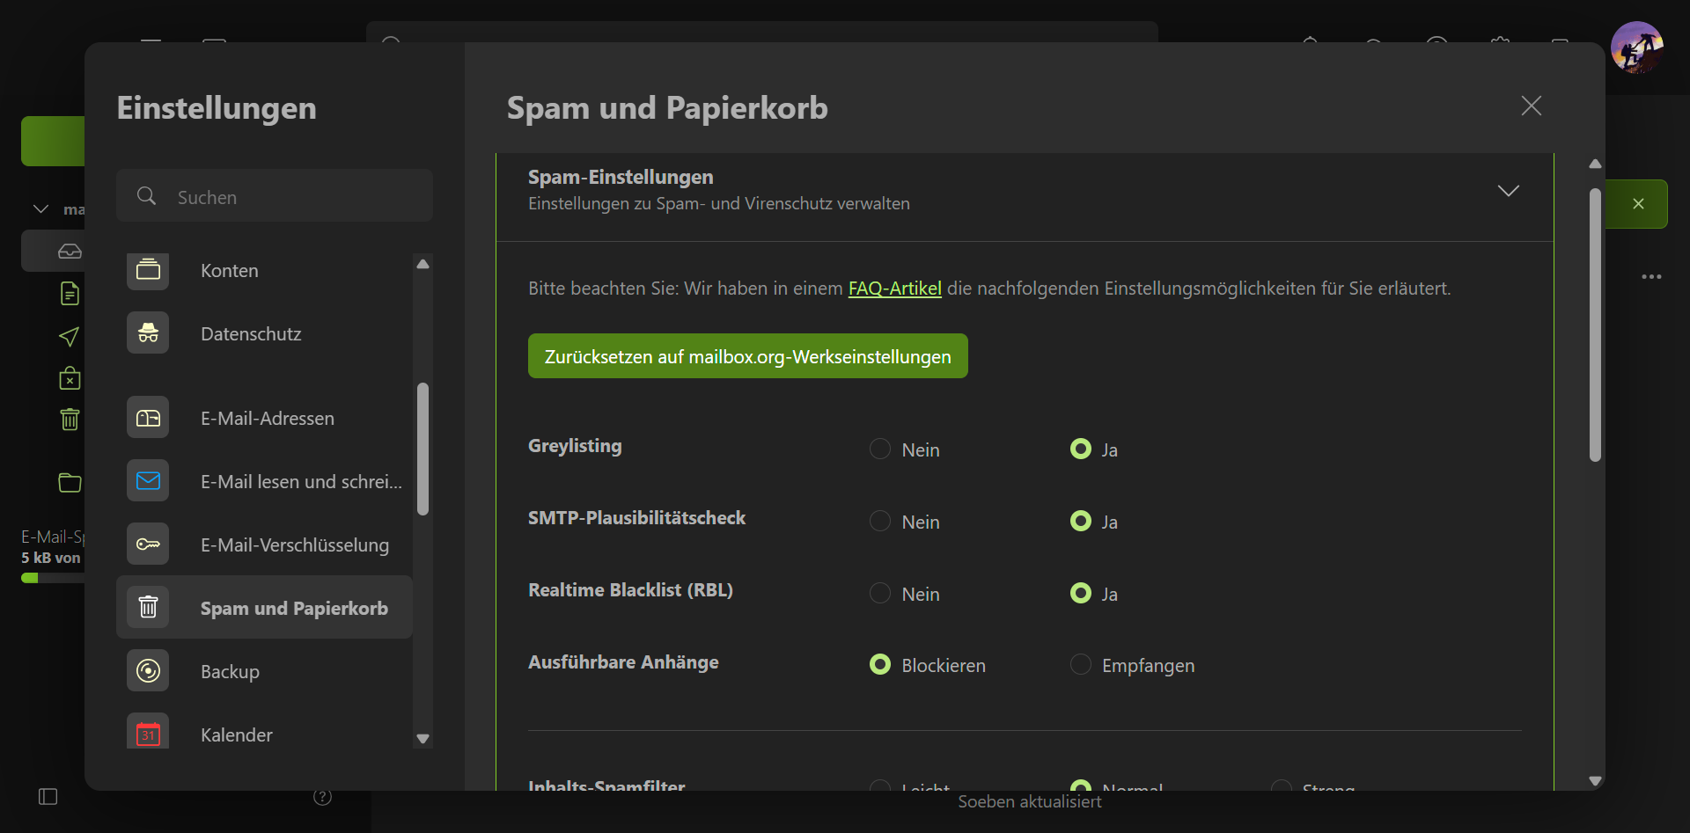Image resolution: width=1690 pixels, height=833 pixels.
Task: Click the settings content scrollbar thumb
Action: 1595,325
